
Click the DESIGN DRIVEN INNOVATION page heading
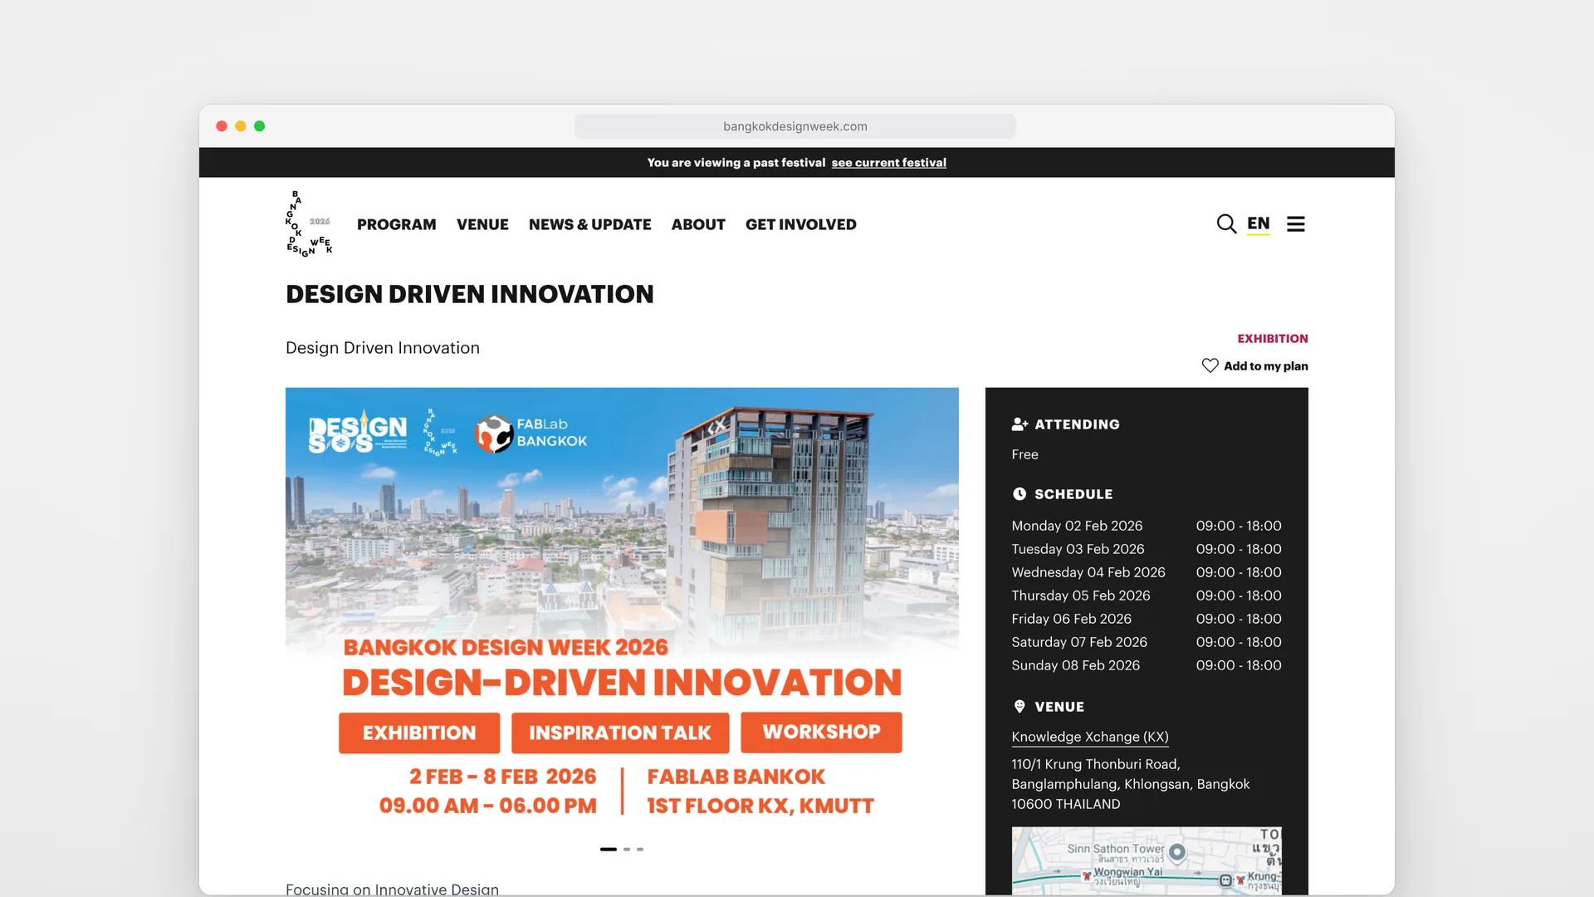(470, 294)
